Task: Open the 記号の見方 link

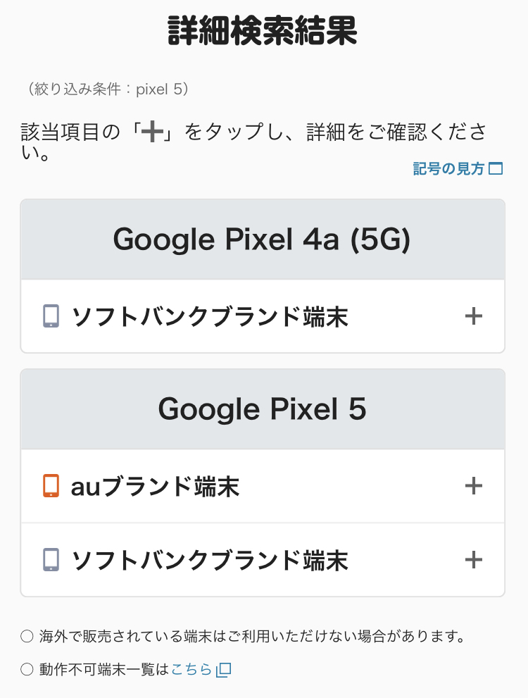Action: (448, 169)
